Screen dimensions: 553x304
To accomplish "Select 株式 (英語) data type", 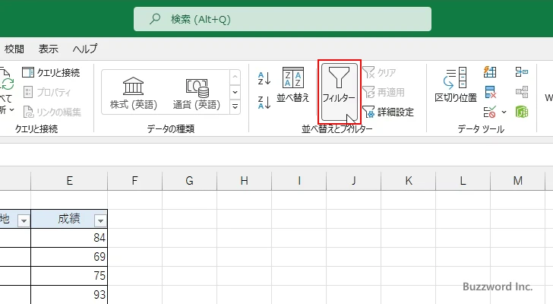I will coord(134,93).
